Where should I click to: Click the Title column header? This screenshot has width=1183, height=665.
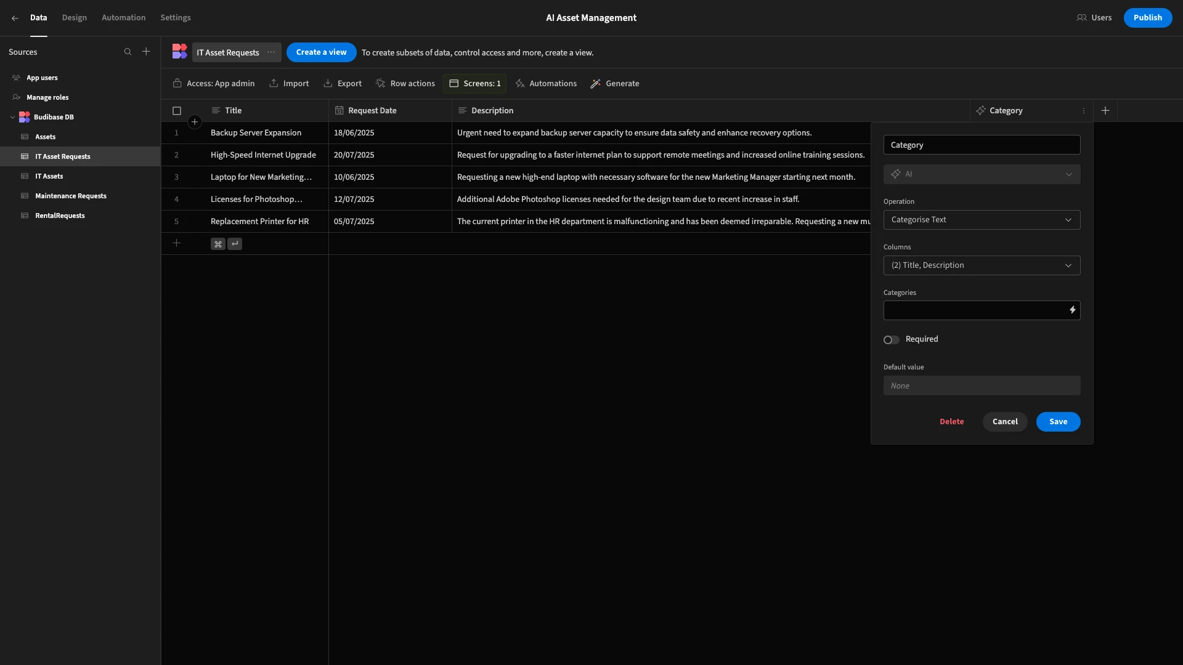pos(267,111)
